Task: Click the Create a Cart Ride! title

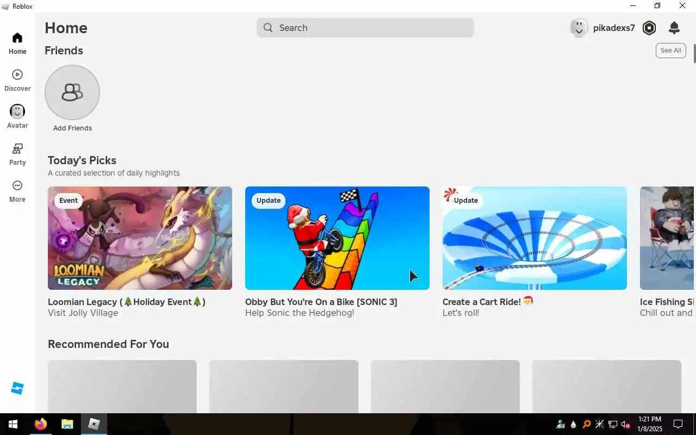Action: click(488, 301)
